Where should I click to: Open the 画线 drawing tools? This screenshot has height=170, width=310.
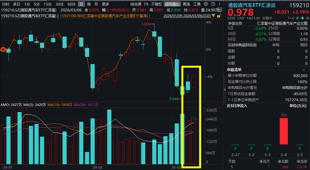click(187, 4)
